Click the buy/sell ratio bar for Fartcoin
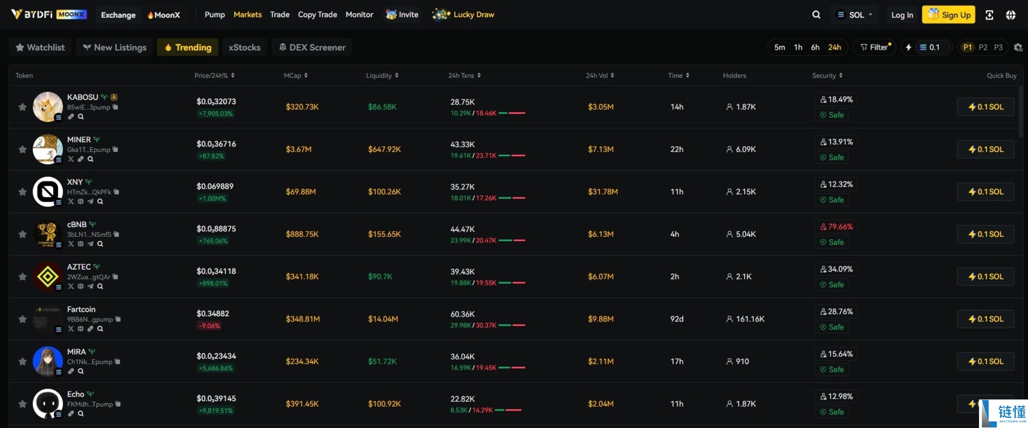Viewport: 1028px width, 428px height. [512, 325]
